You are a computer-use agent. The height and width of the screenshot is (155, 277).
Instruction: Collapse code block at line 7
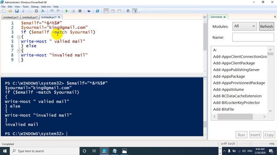tap(19, 51)
